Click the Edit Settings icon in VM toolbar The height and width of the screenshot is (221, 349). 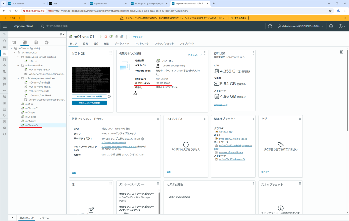[x=117, y=37]
